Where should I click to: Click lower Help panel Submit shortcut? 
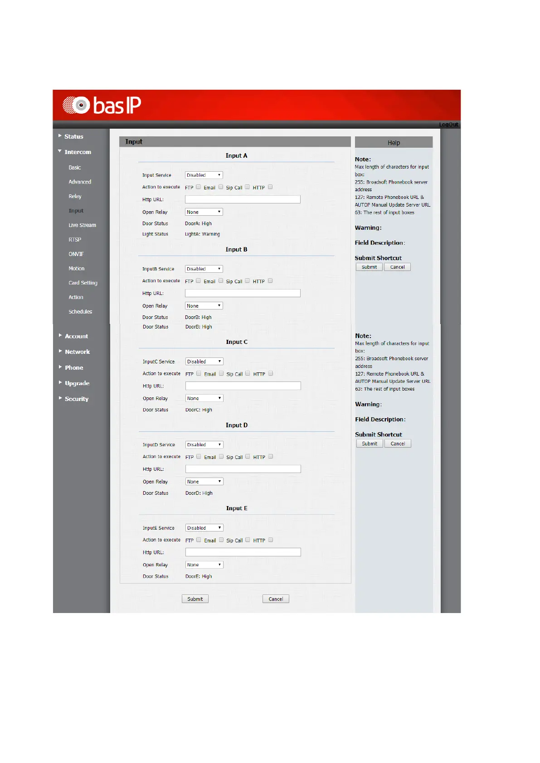point(370,444)
